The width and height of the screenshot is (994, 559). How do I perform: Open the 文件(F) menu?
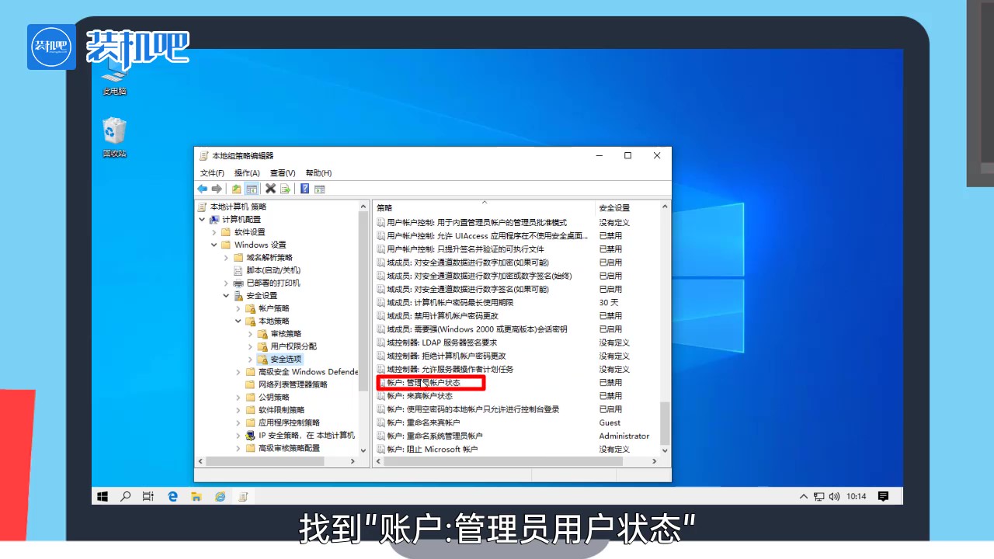click(210, 172)
